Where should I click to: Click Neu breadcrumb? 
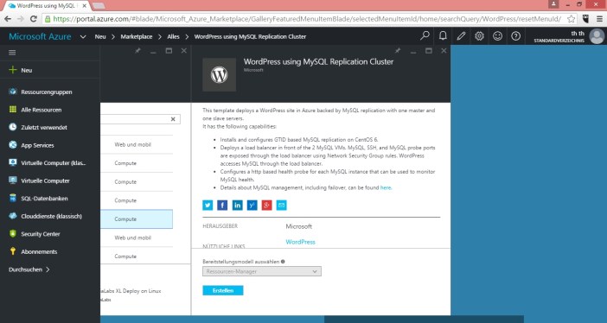(100, 36)
